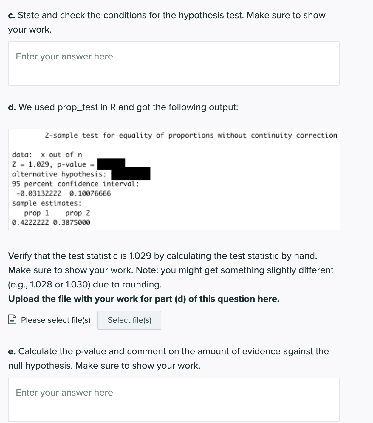Click the embedded R output image
Viewport: 373px width, 423px height.
coord(174,178)
